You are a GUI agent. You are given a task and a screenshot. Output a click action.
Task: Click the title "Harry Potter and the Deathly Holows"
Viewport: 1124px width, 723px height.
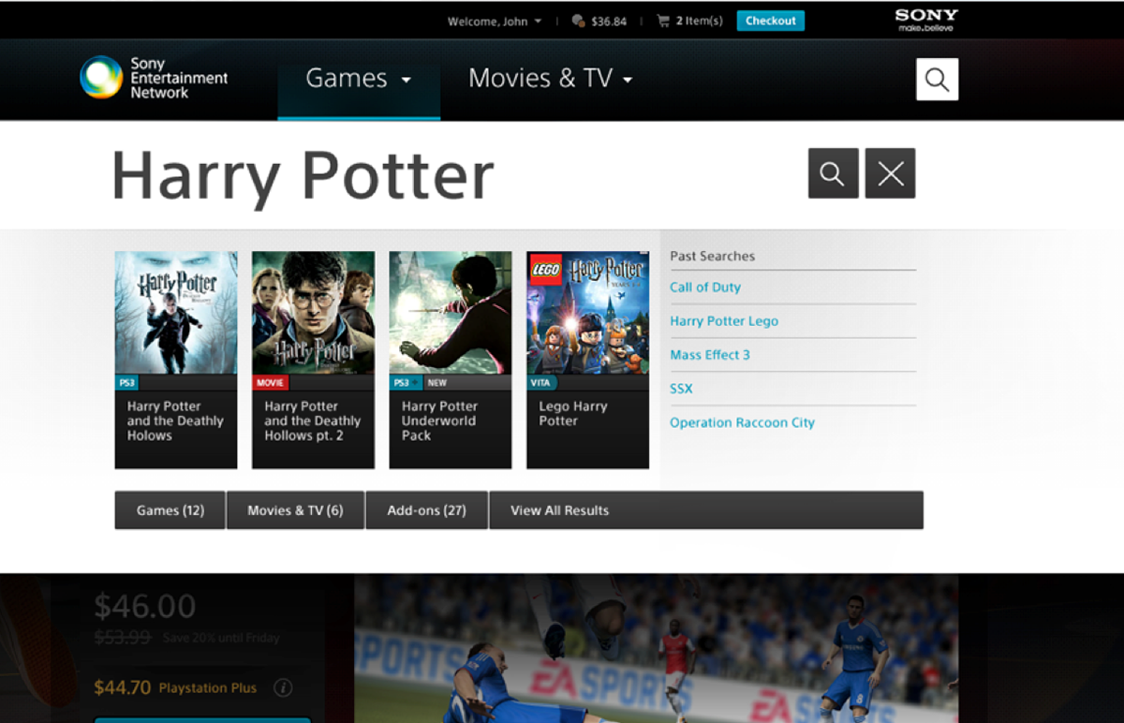175,421
